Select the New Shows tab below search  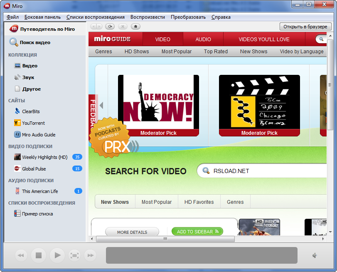[115, 202]
